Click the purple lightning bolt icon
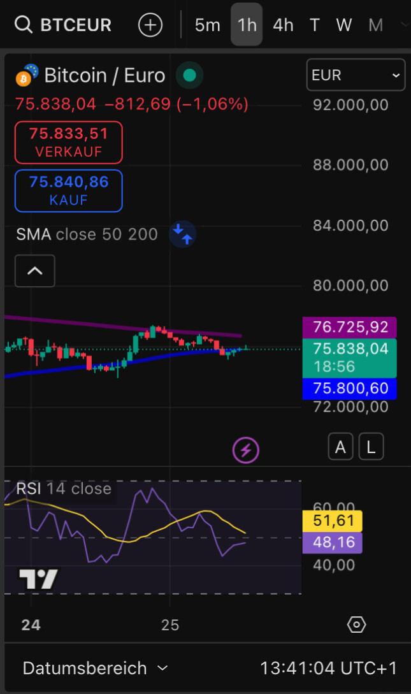Image resolution: width=411 pixels, height=694 pixels. pyautogui.click(x=245, y=450)
